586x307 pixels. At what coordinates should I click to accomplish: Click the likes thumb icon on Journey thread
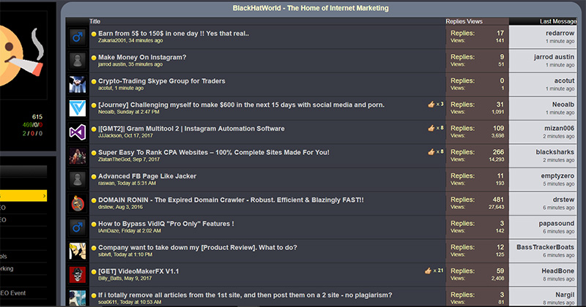click(x=431, y=105)
